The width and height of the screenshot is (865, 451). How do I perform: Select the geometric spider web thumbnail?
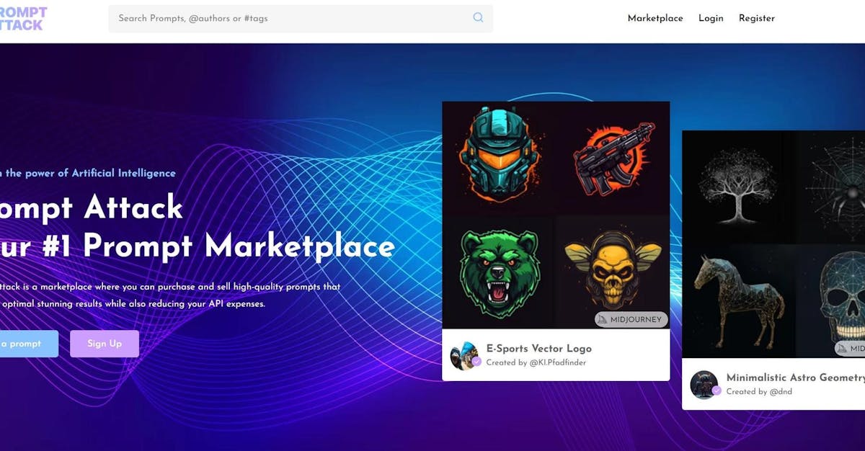(829, 187)
